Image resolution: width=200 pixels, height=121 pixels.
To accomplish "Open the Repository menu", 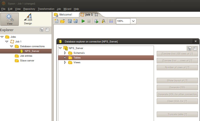I will [x=29, y=9].
